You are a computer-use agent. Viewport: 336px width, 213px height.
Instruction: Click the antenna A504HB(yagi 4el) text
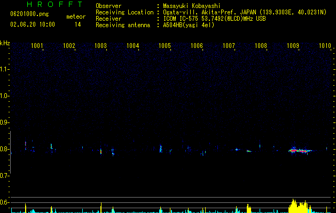point(189,25)
